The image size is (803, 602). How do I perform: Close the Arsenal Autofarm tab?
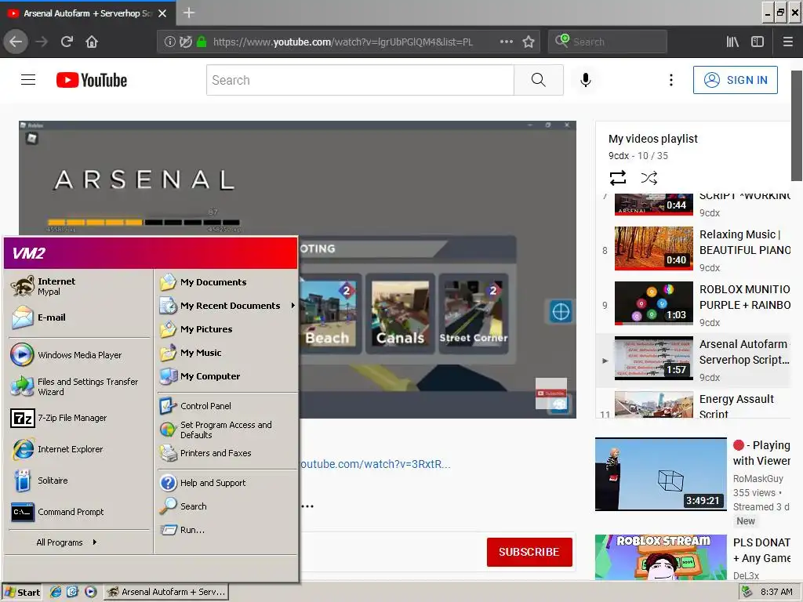[x=162, y=13]
